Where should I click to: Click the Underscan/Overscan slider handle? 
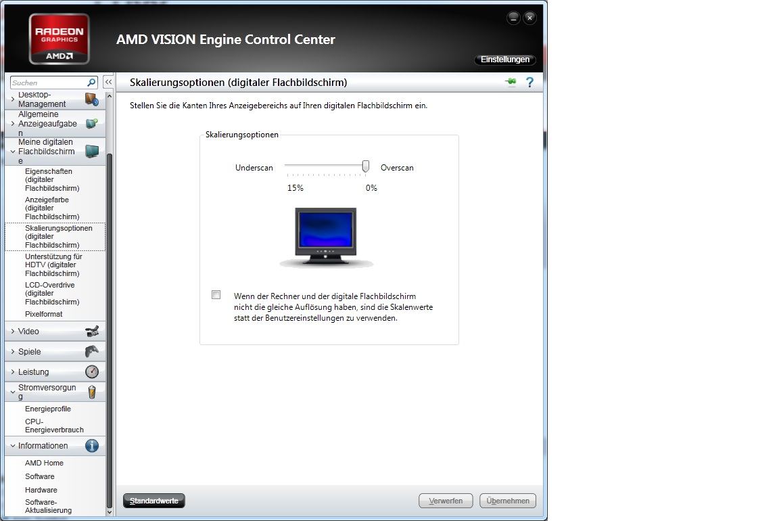click(366, 166)
